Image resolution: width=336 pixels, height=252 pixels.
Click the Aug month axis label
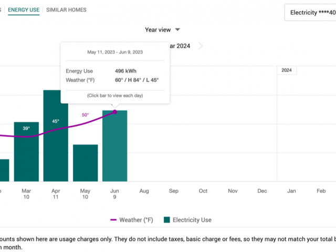coord(144,191)
